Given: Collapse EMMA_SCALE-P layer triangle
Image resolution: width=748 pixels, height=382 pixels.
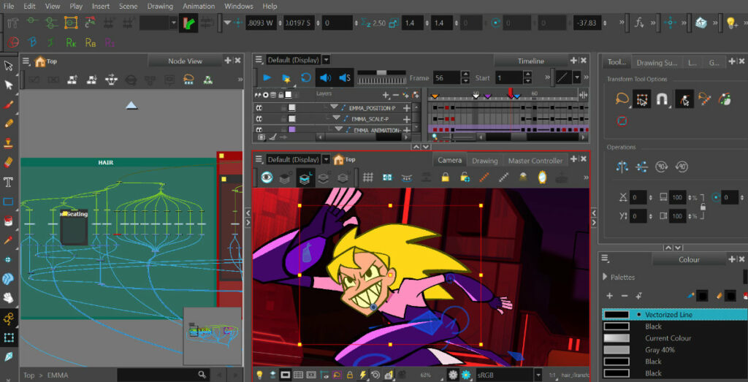Looking at the screenshot, I should pyautogui.click(x=336, y=118).
